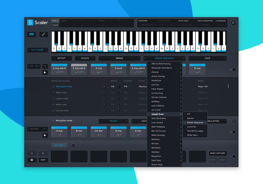The width and height of the screenshot is (263, 184).
Task: Show info for G Lydian mode
Action: (x=118, y=99)
